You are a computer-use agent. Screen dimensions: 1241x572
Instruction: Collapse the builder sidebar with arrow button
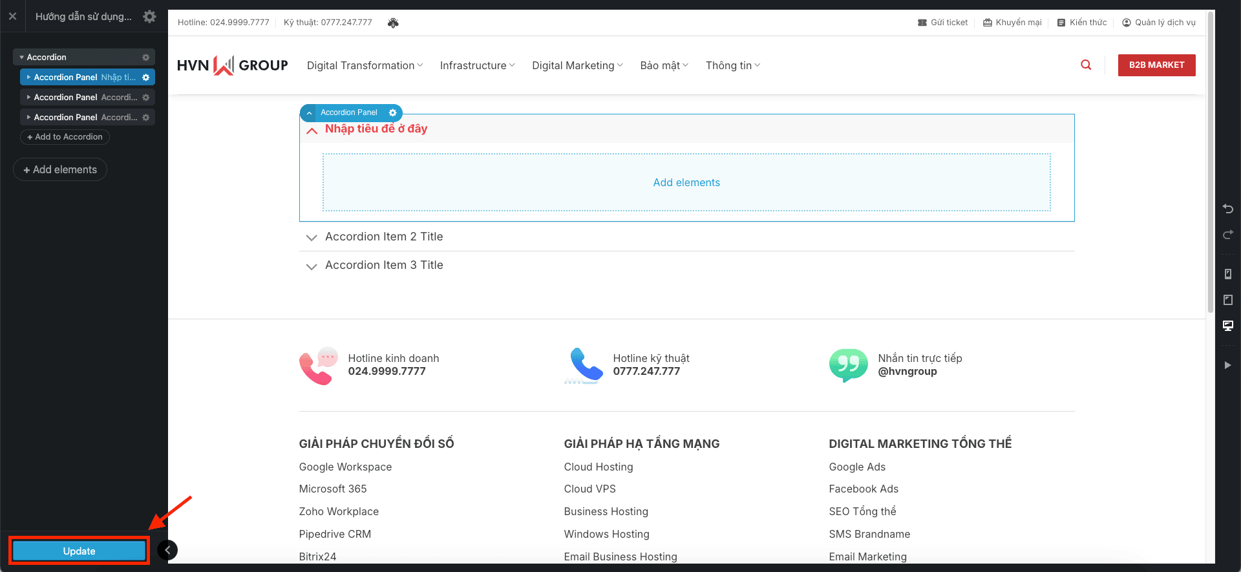167,550
